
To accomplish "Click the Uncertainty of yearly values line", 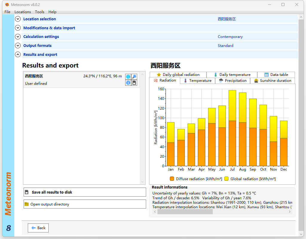I will 204,193.
